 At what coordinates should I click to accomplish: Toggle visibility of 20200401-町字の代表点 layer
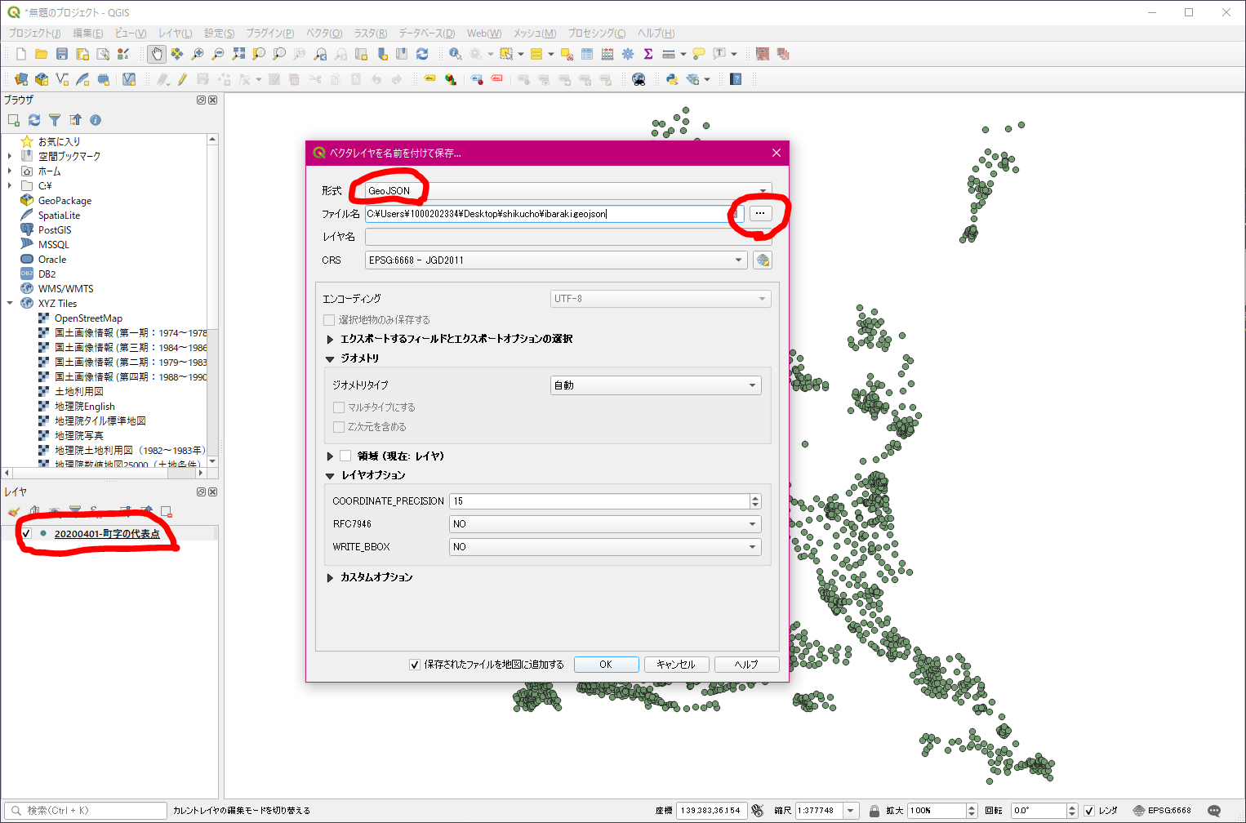tap(26, 533)
